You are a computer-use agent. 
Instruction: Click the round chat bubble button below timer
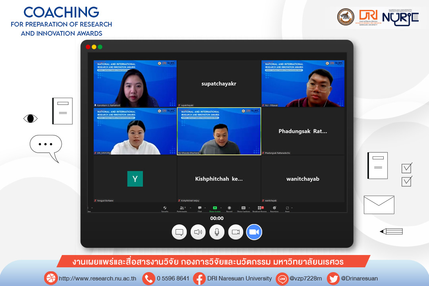(179, 232)
